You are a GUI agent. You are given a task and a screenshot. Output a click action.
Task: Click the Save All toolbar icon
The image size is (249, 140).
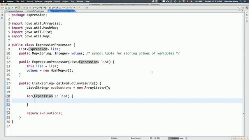tap(9, 8)
